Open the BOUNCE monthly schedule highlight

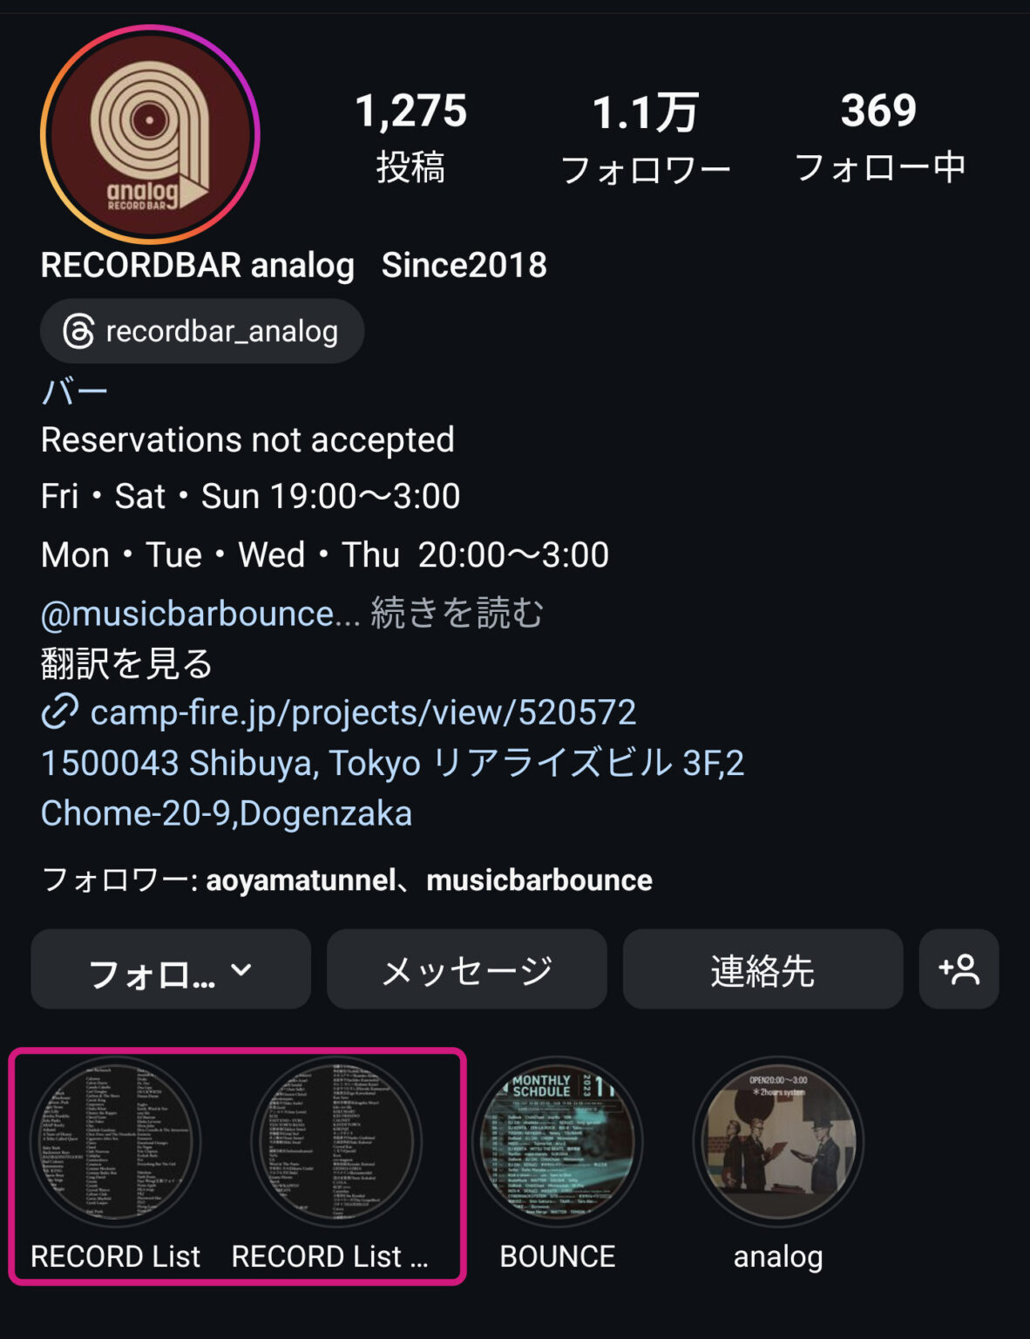click(558, 1142)
